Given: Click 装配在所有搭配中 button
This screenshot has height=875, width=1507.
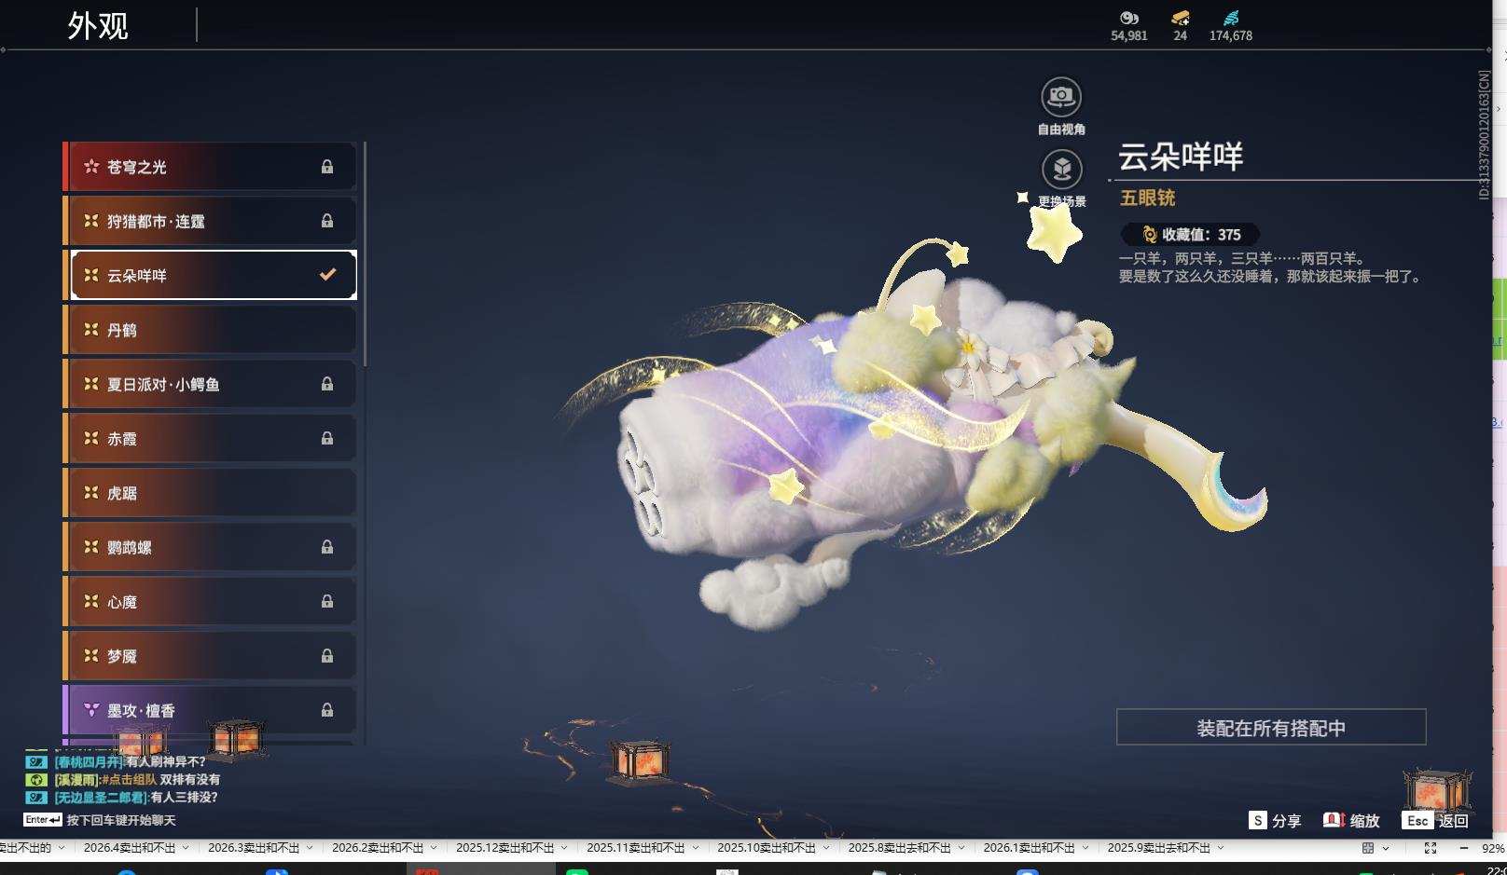Looking at the screenshot, I should 1271,727.
